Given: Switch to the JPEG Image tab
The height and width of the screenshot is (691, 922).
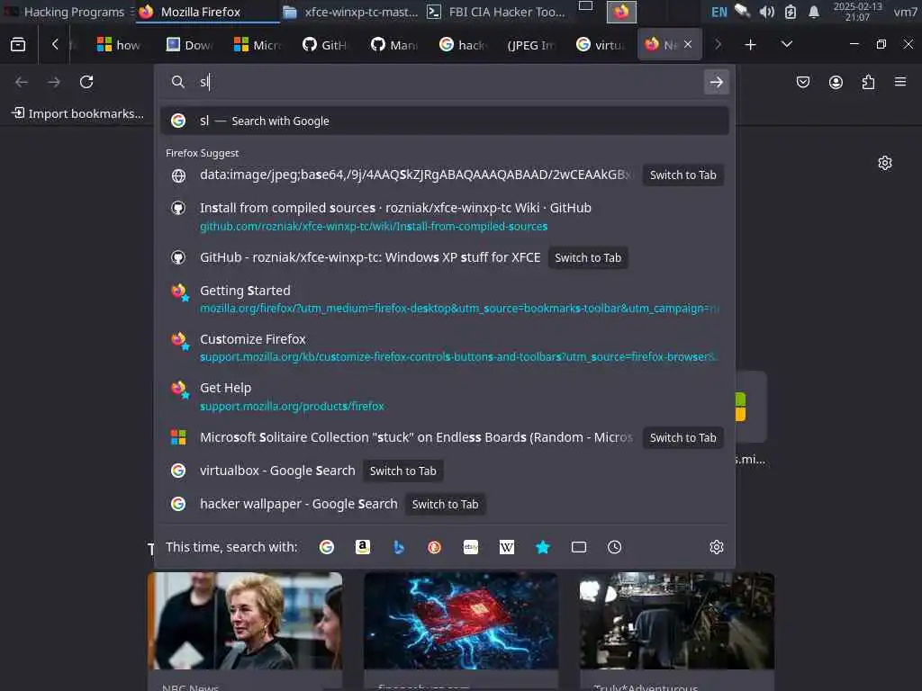Looking at the screenshot, I should [x=531, y=45].
